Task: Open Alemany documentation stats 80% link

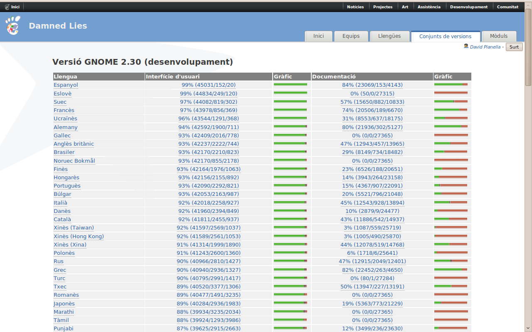Action: [372, 127]
